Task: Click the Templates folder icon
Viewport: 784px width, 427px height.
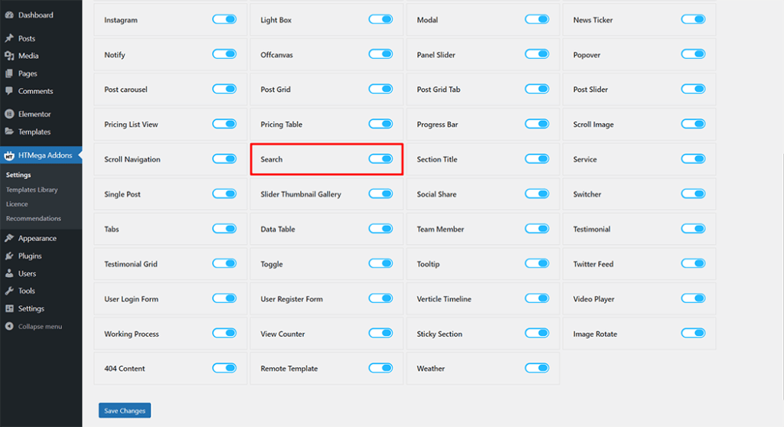Action: point(9,132)
